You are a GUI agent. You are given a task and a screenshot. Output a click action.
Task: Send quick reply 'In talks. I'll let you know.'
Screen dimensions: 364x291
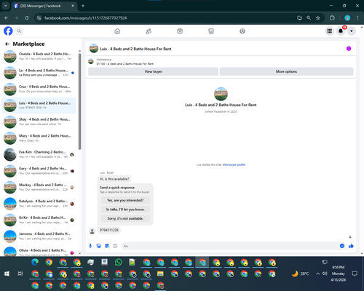pos(125,210)
